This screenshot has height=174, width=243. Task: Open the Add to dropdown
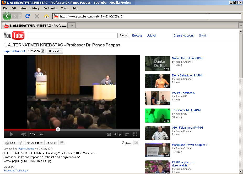click(x=35, y=143)
